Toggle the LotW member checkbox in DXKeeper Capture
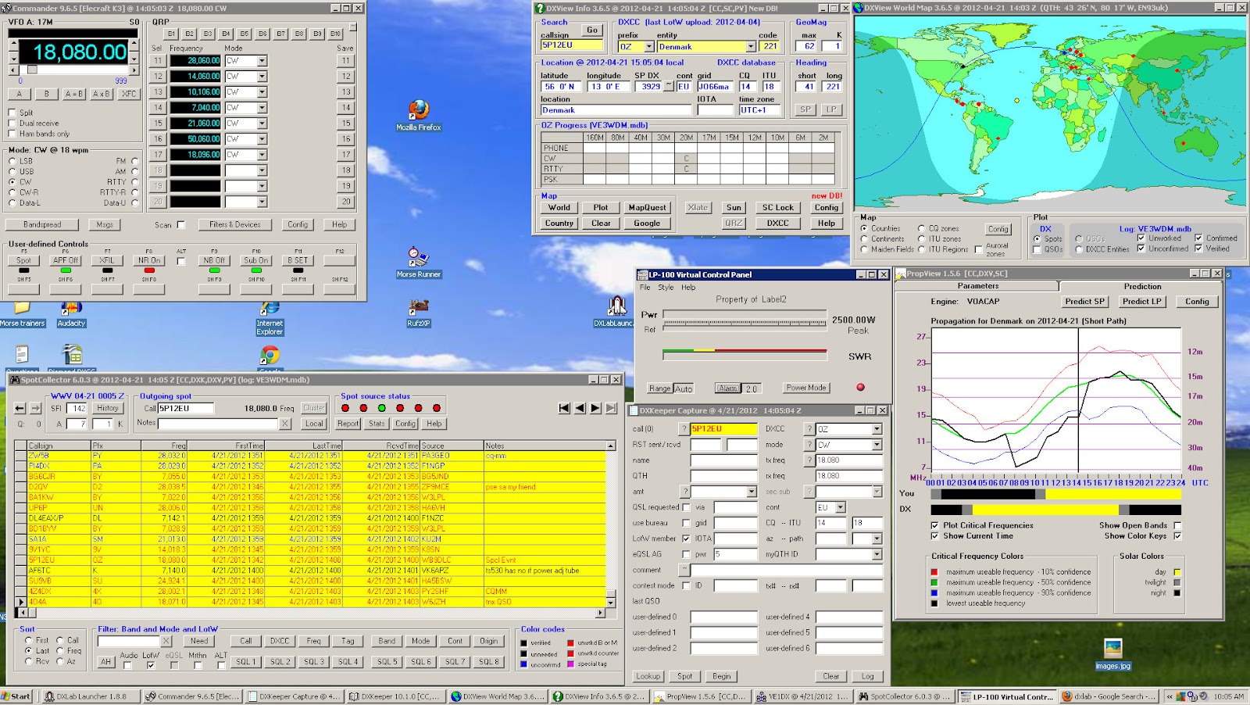Screen dimensions: 1250x705 (687, 539)
